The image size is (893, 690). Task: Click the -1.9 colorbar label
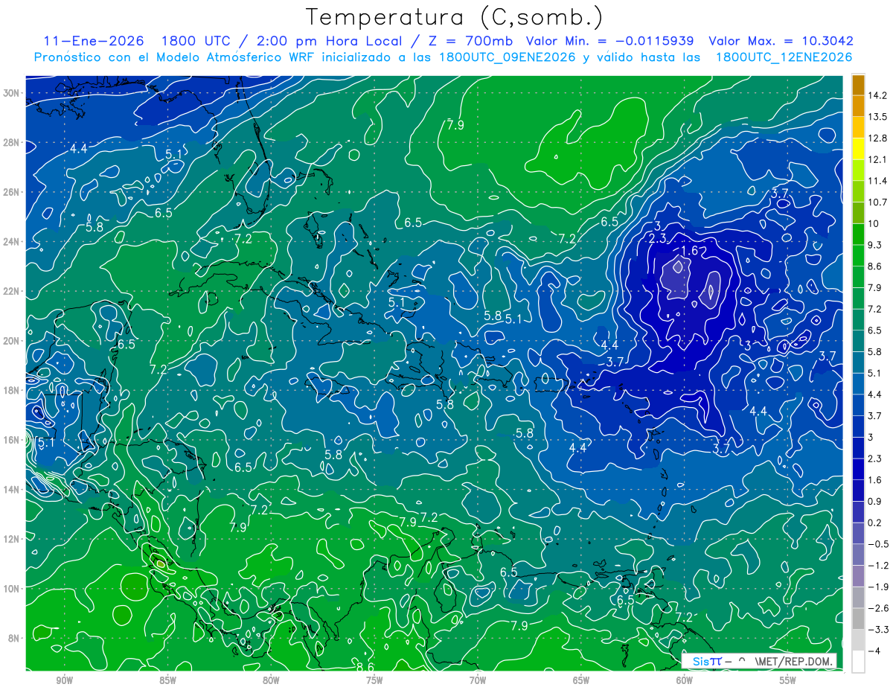pyautogui.click(x=877, y=587)
